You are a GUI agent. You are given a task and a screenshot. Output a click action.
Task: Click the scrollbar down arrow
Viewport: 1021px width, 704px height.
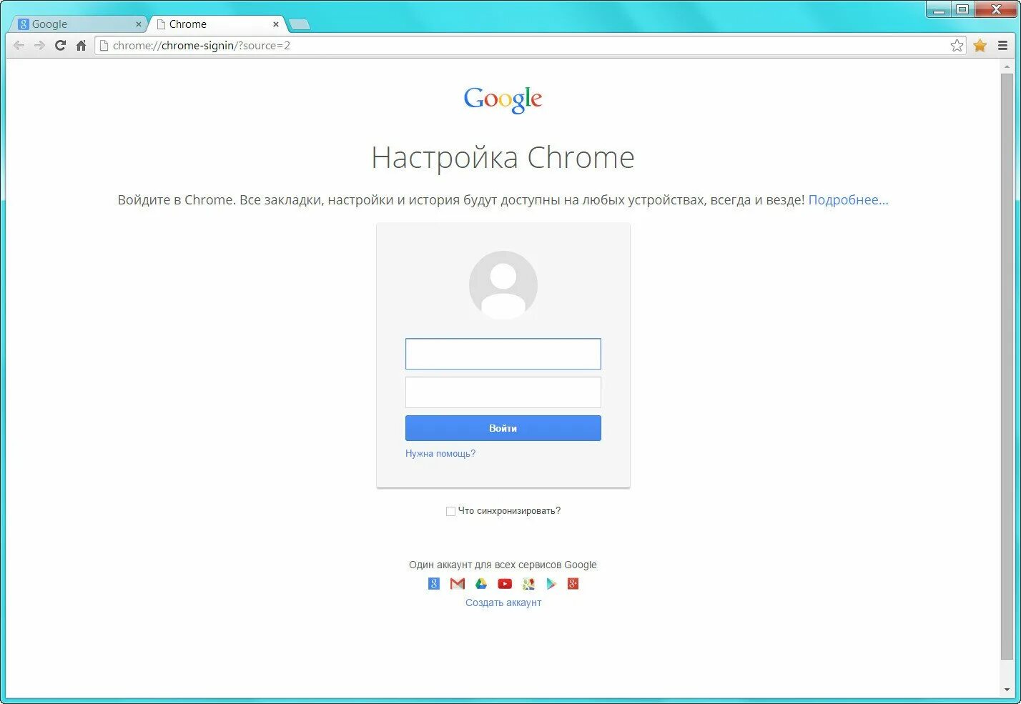1007,690
